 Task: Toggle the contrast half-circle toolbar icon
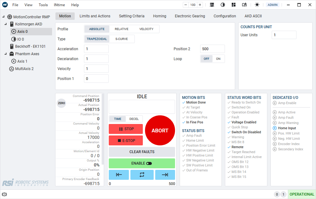(223, 5)
